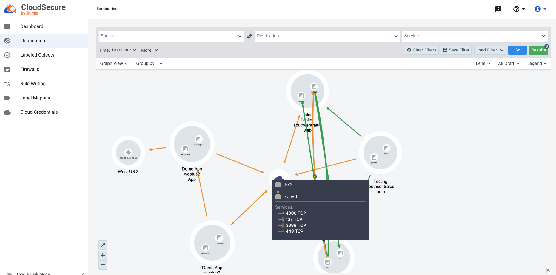Check the sales1 box in the flow popup
The width and height of the screenshot is (556, 275).
click(x=278, y=197)
